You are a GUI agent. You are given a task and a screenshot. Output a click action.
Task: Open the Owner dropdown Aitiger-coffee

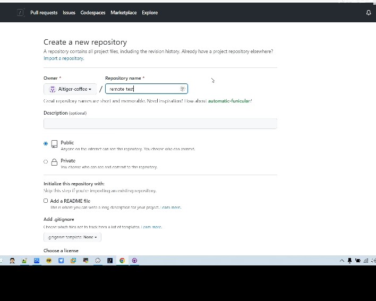[70, 89]
